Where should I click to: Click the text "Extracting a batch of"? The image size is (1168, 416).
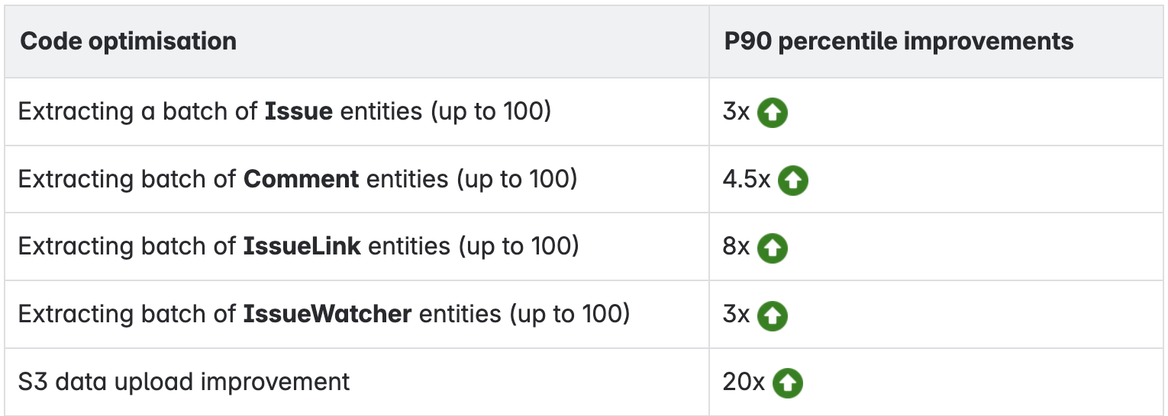tap(139, 112)
